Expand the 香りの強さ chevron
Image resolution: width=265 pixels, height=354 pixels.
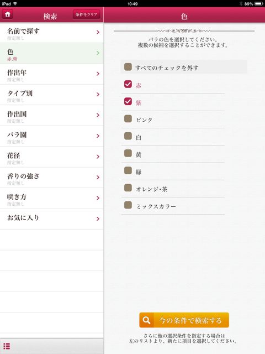pyautogui.click(x=98, y=178)
